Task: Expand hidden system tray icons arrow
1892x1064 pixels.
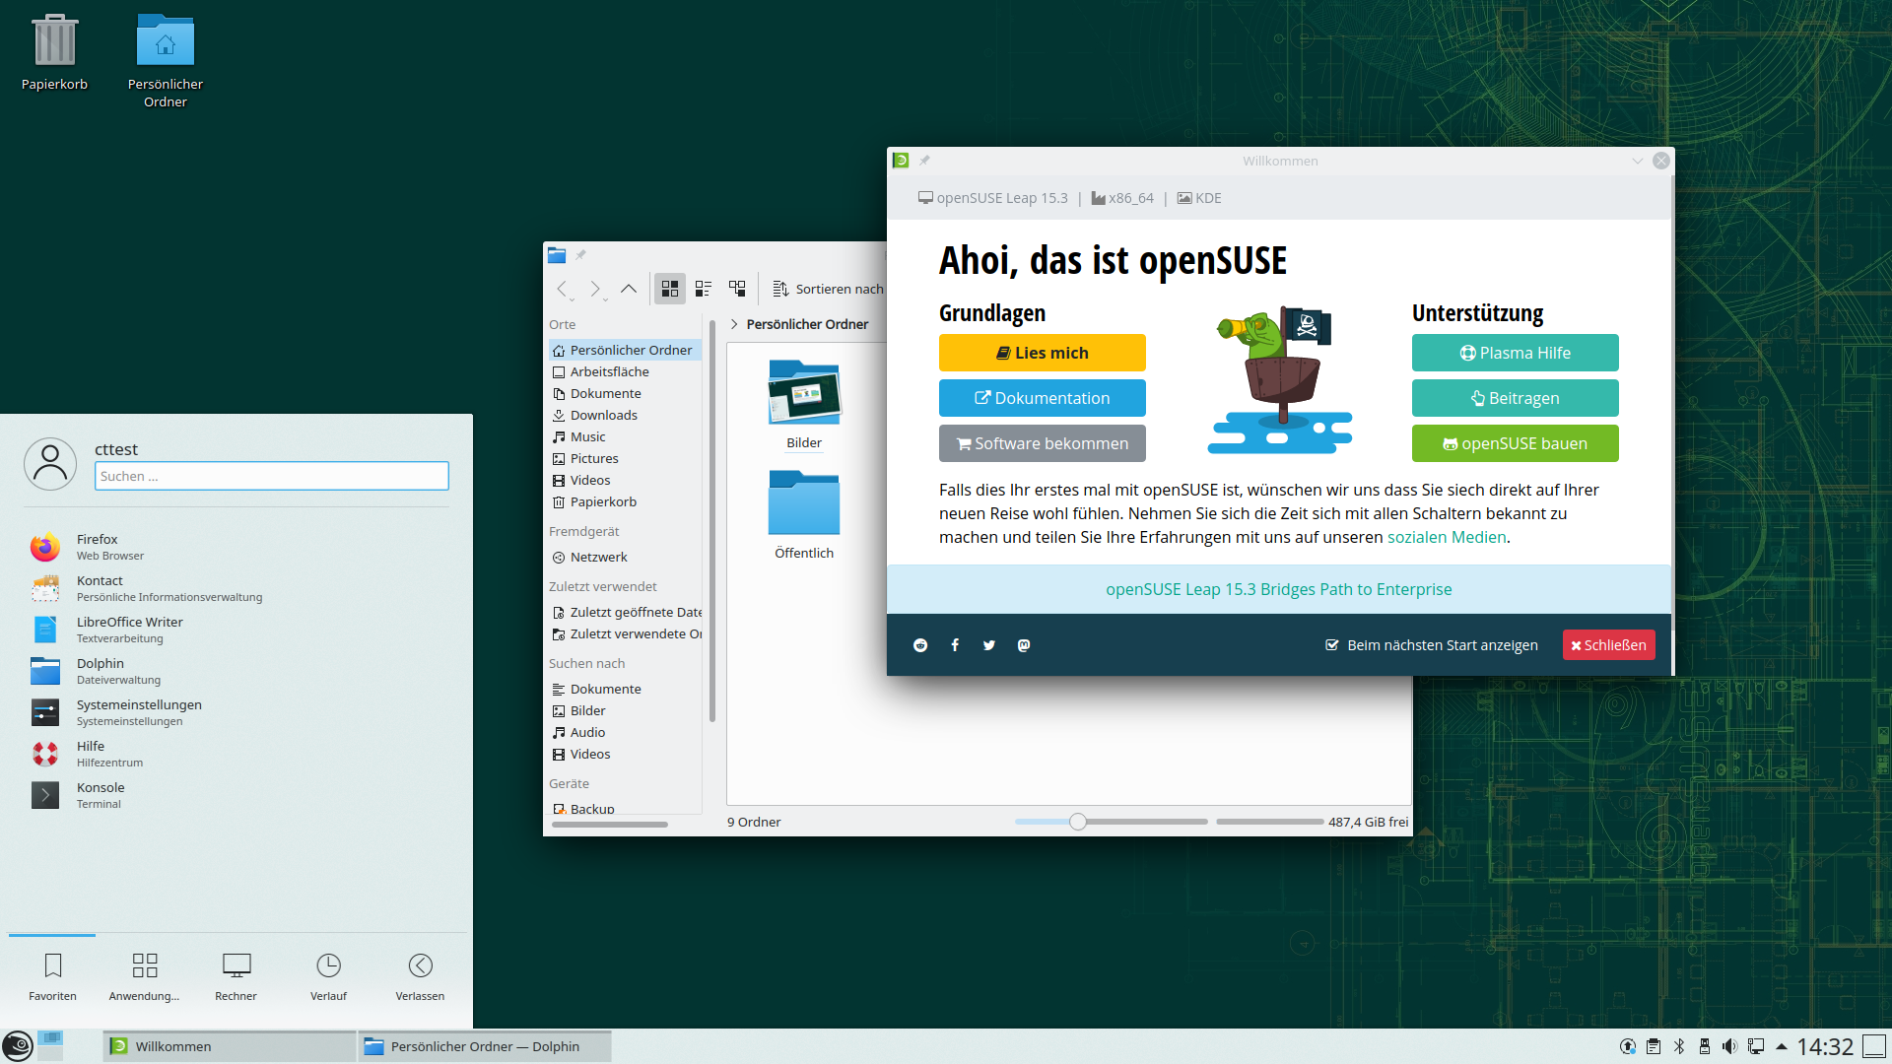Action: 1782,1046
